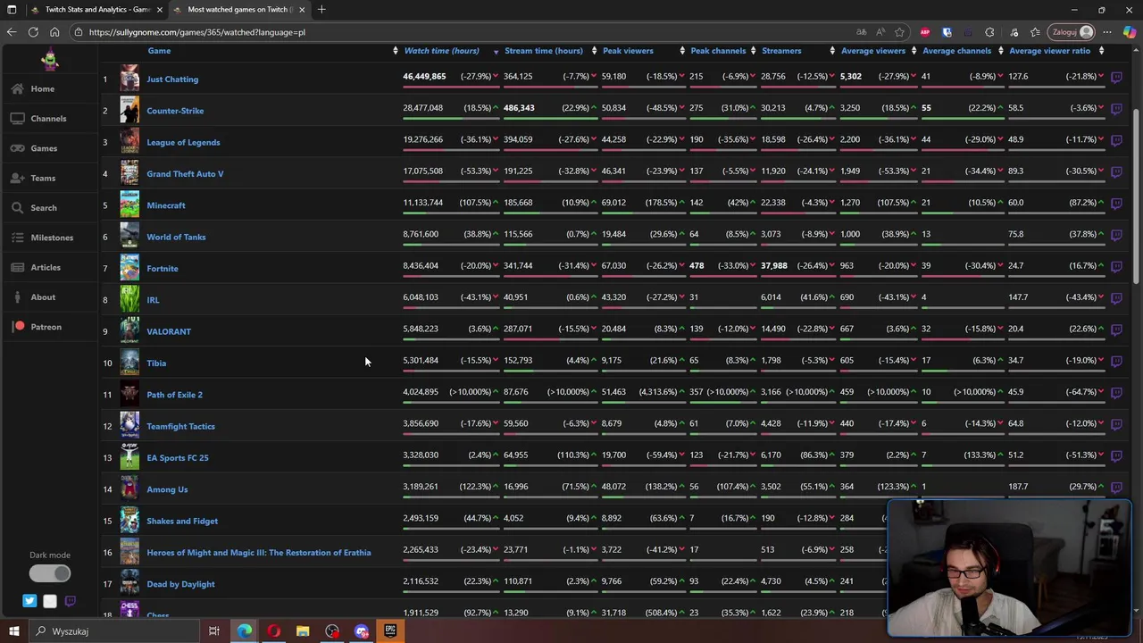Image resolution: width=1143 pixels, height=643 pixels.
Task: Sort by Average viewers column
Action: [873, 51]
